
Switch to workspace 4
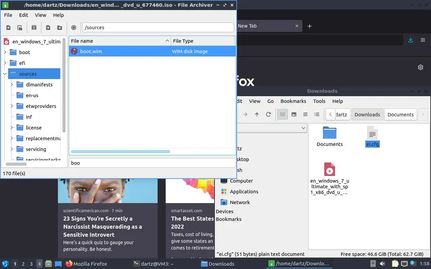click(x=39, y=264)
